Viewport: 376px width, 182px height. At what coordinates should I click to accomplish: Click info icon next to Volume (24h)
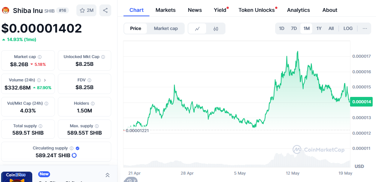click(39, 80)
